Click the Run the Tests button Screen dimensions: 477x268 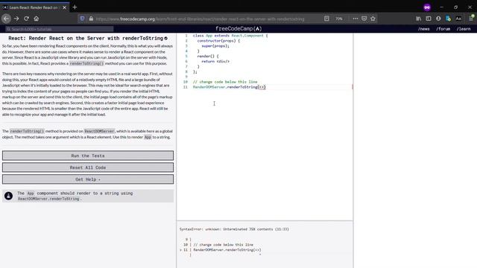coord(88,156)
